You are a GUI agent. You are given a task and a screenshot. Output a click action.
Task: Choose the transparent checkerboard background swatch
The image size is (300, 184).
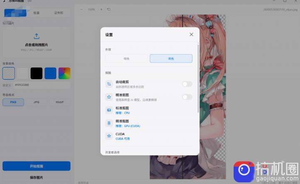tap(9, 73)
